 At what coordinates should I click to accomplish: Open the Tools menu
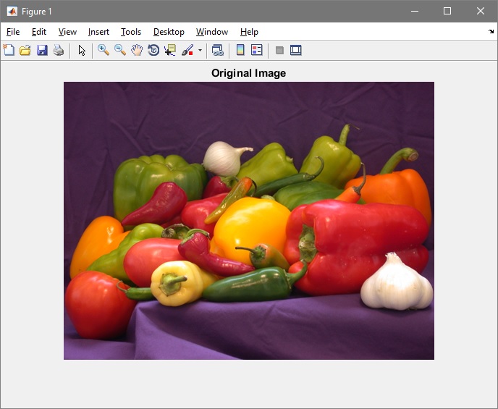(x=131, y=32)
